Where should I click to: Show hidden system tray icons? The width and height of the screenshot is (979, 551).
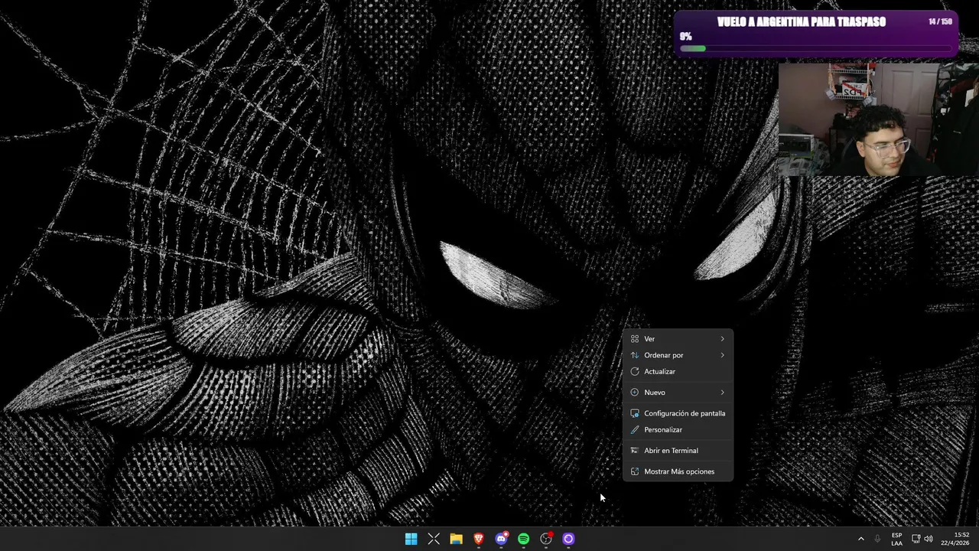(860, 539)
